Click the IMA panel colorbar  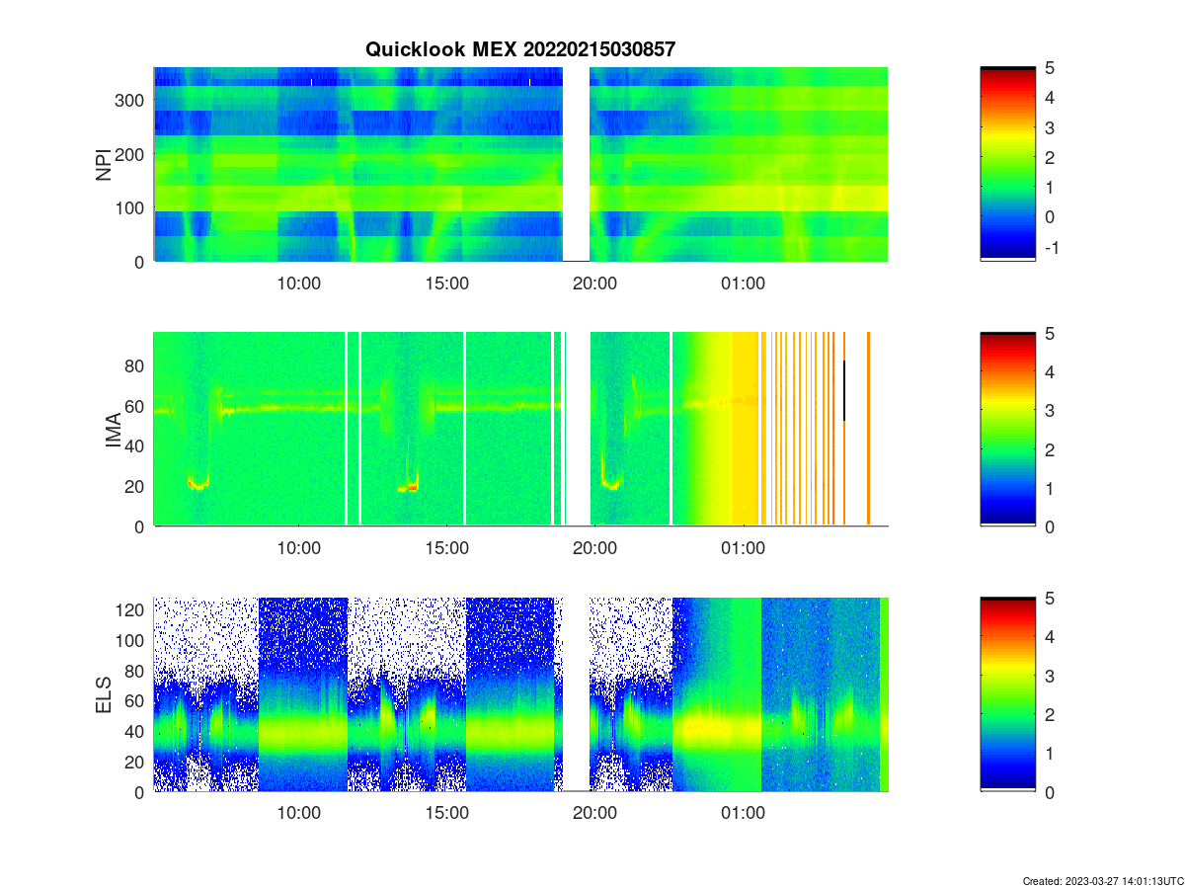tap(1008, 430)
